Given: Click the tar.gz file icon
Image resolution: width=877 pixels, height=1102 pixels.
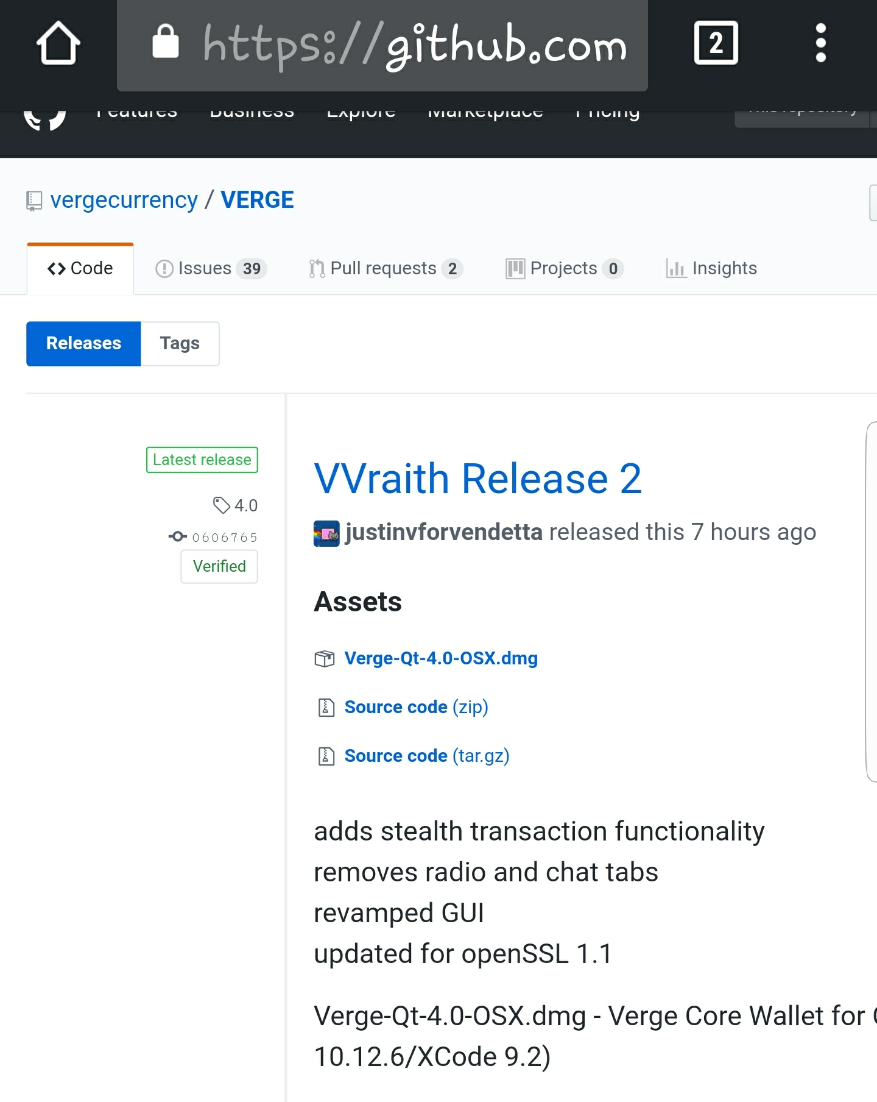Looking at the screenshot, I should (x=326, y=756).
